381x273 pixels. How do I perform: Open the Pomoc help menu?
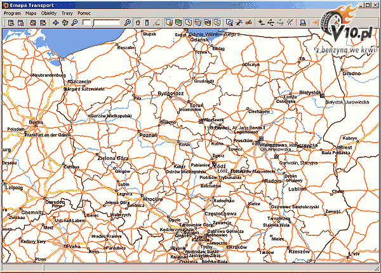click(x=83, y=13)
